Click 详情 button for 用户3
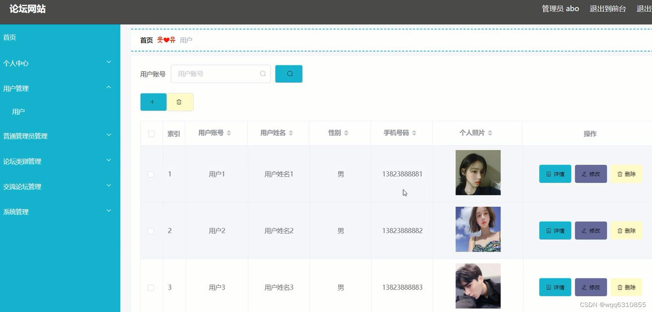The width and height of the screenshot is (652, 312). click(555, 287)
